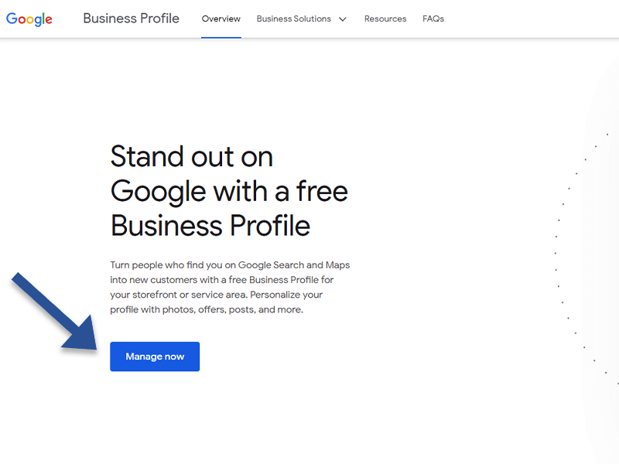Click the Google logo
619x464 pixels.
click(29, 19)
